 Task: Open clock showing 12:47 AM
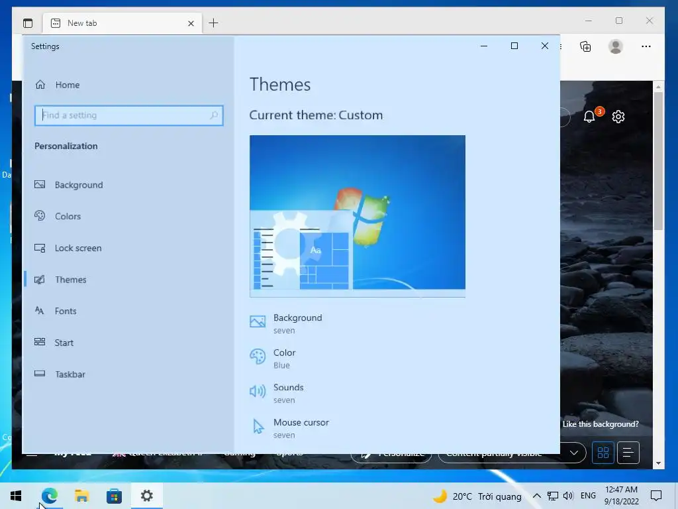click(x=621, y=496)
